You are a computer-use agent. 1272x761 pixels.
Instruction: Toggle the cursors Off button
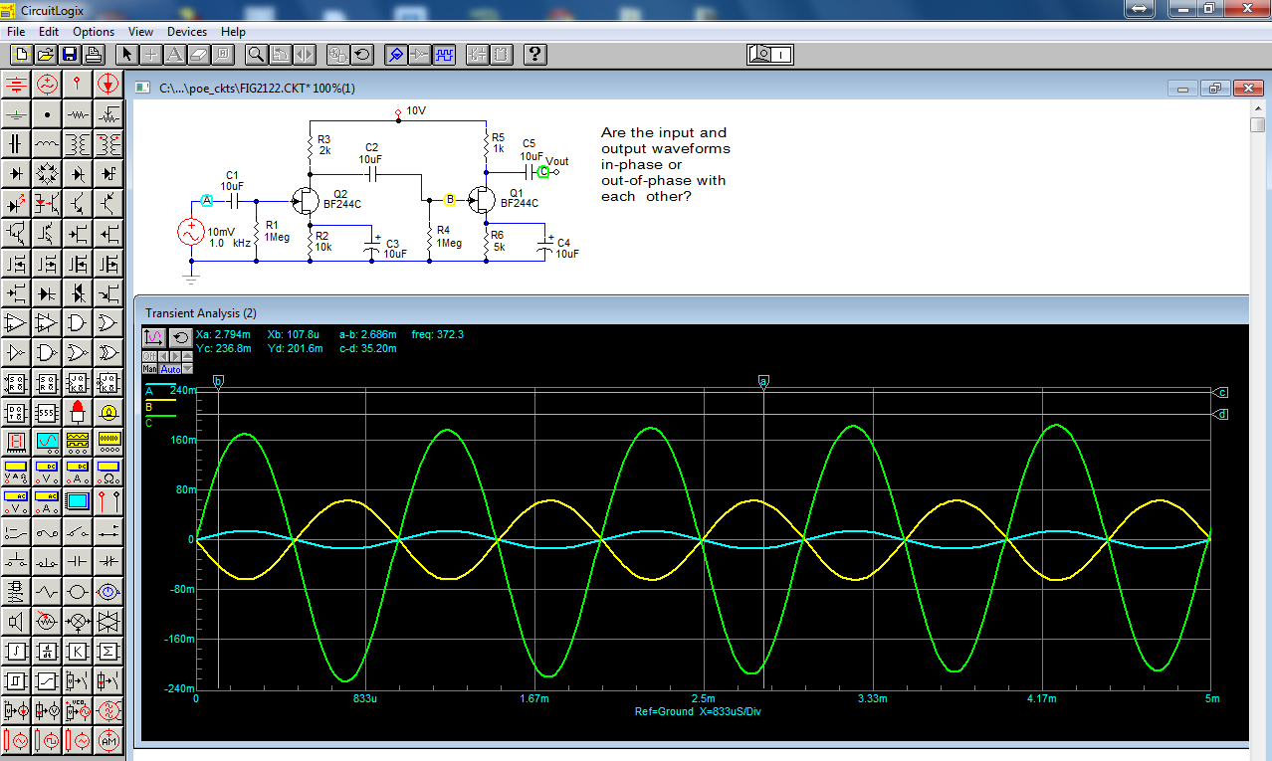[148, 356]
